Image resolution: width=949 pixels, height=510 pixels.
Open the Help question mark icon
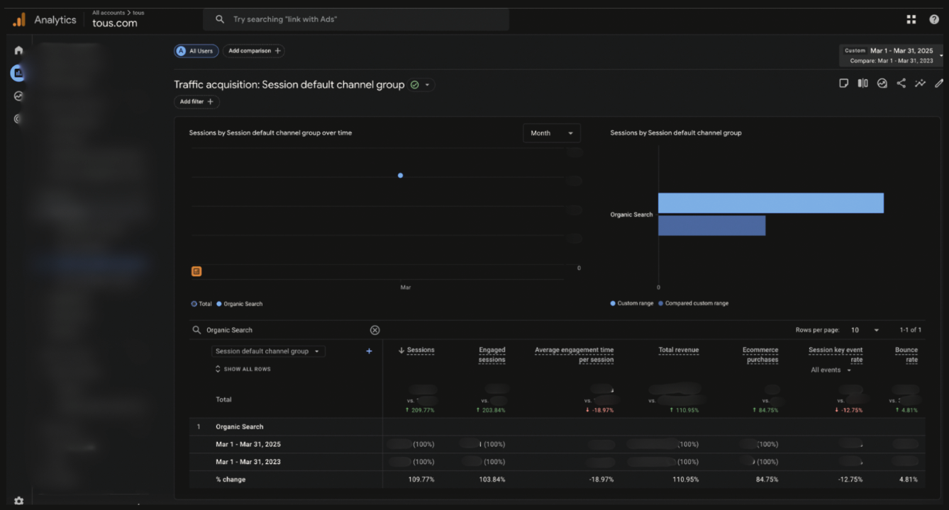[934, 19]
